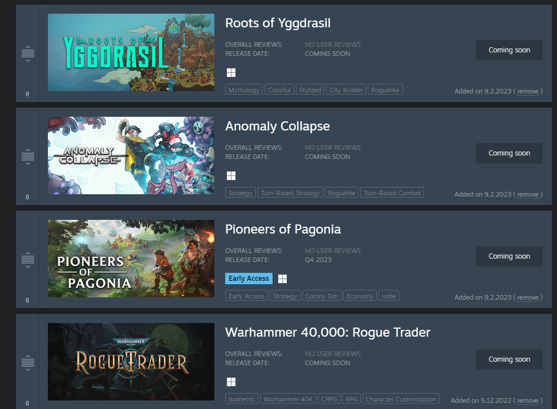
Task: Open the Pioneers of Pagonia title link
Action: 283,230
